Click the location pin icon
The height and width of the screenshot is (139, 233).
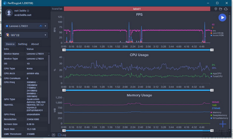pos(216,9)
